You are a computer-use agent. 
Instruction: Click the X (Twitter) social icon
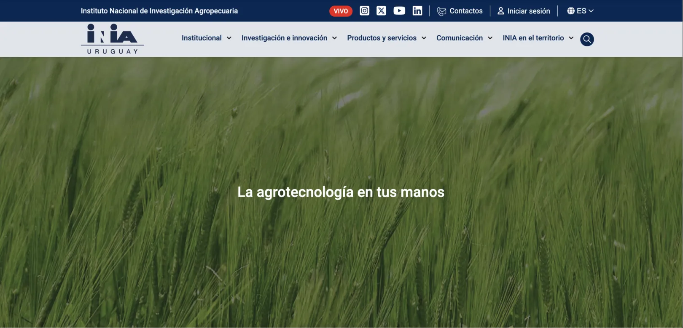tap(381, 11)
